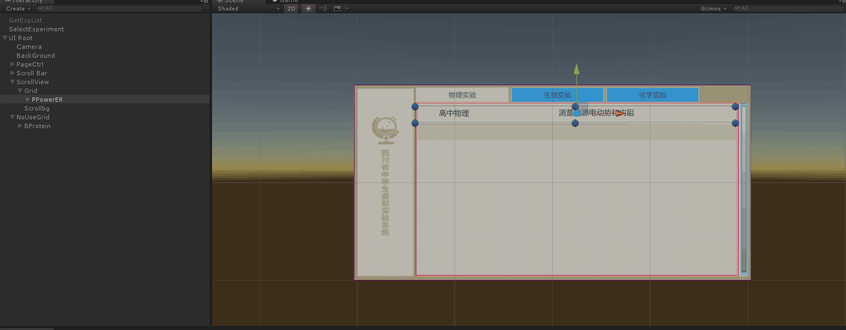The image size is (846, 330).
Task: Expand the PPowerER node
Action: click(x=28, y=100)
